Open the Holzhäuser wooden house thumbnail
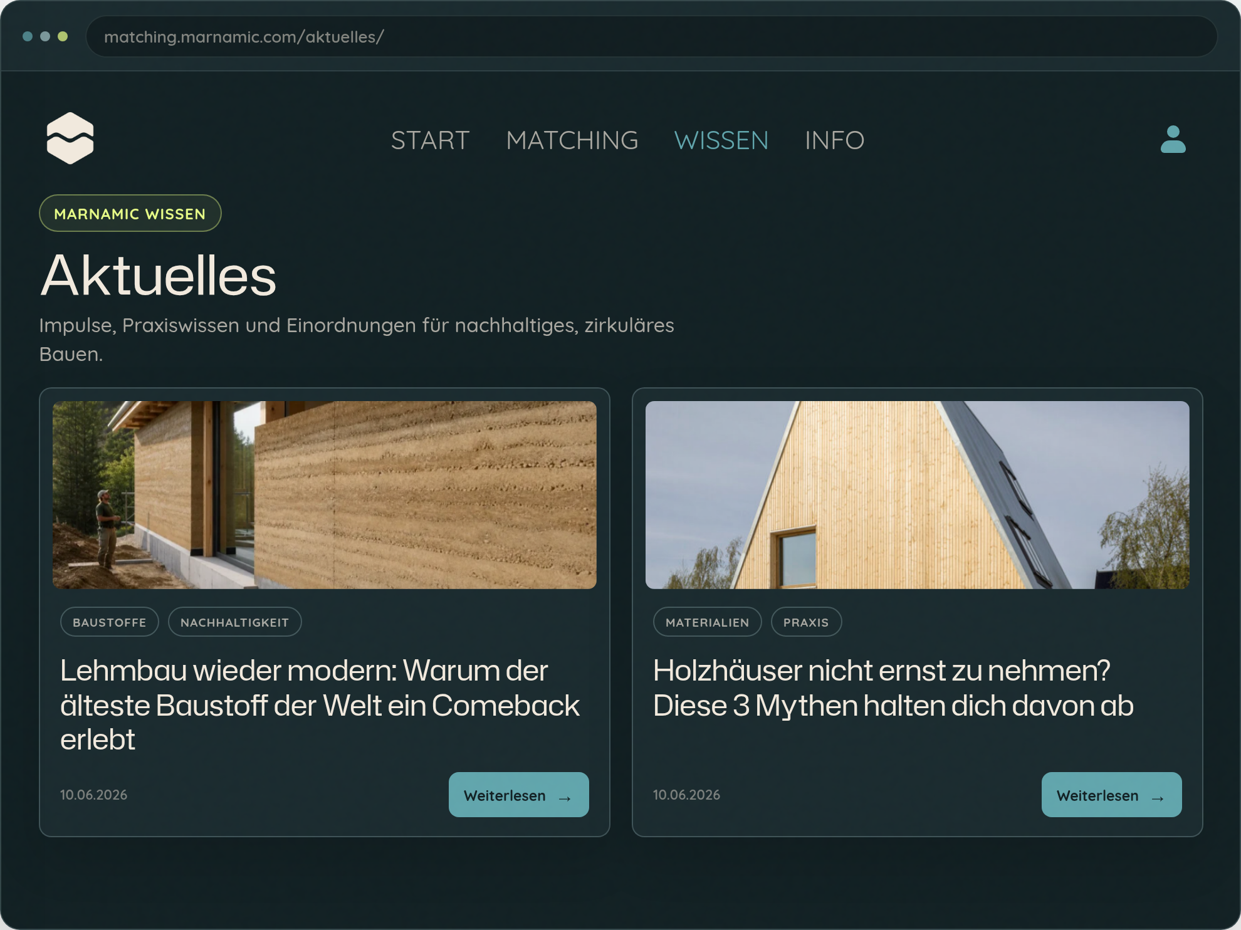The width and height of the screenshot is (1241, 930). pyautogui.click(x=918, y=495)
